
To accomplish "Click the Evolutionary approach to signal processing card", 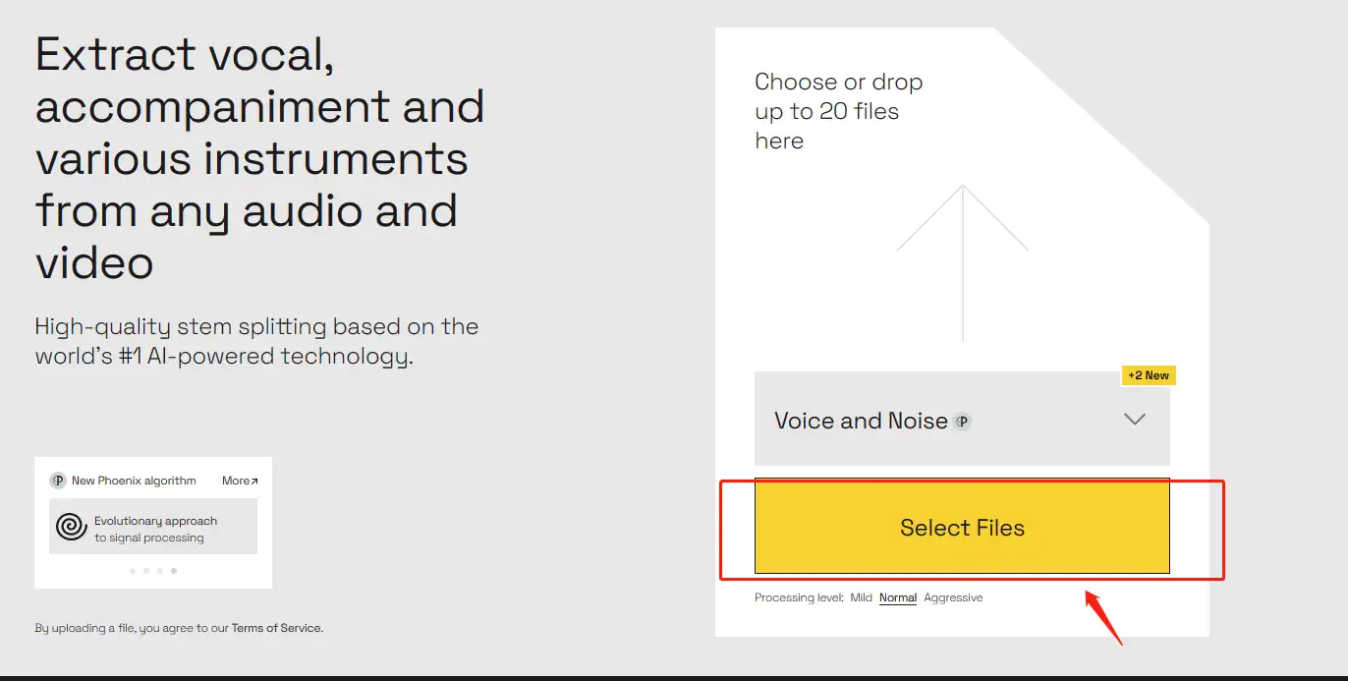I will click(x=153, y=527).
